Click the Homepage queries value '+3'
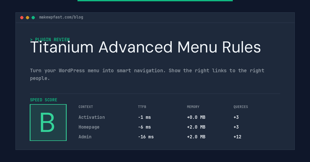The width and height of the screenshot is (310, 162). pos(236,127)
